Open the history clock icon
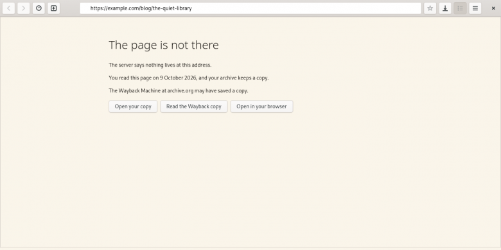Viewport: 501px width, 250px height. coord(39,8)
